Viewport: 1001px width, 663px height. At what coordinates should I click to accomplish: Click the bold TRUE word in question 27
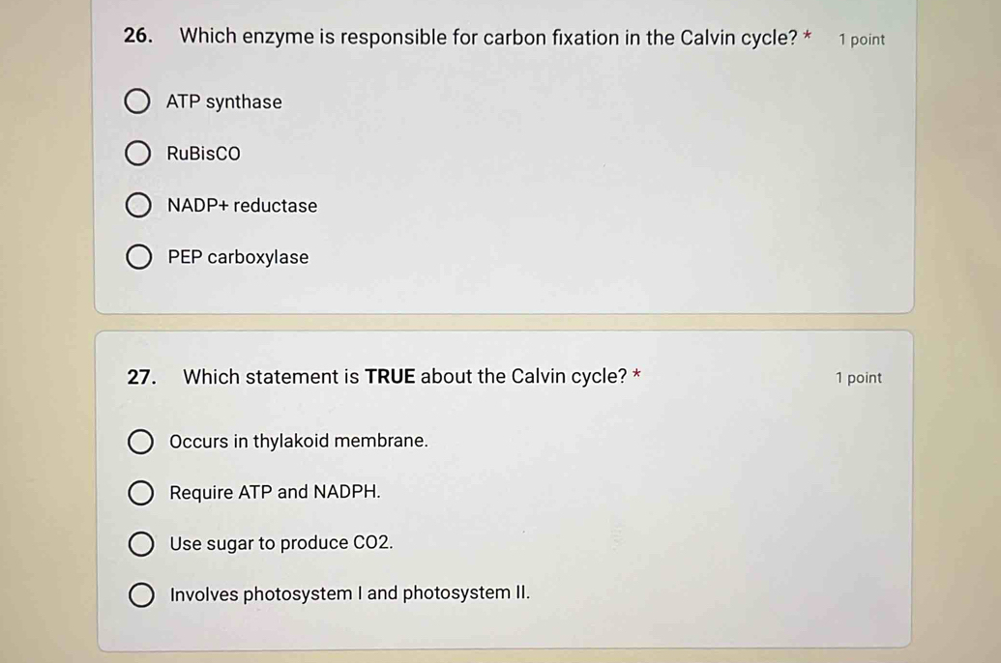tap(388, 376)
